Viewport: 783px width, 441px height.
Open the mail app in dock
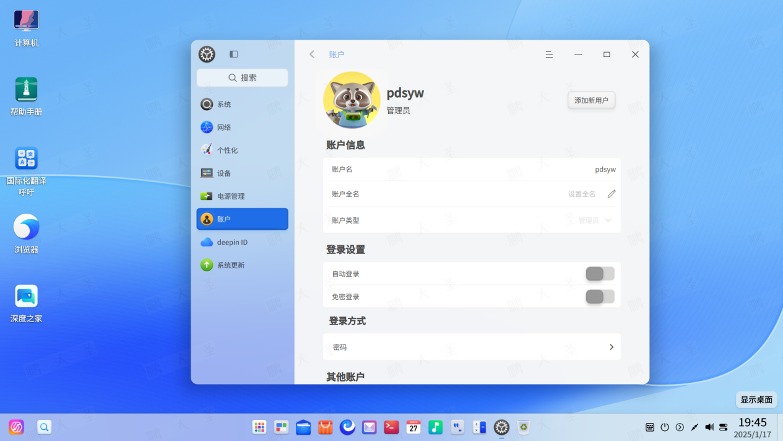click(x=370, y=427)
